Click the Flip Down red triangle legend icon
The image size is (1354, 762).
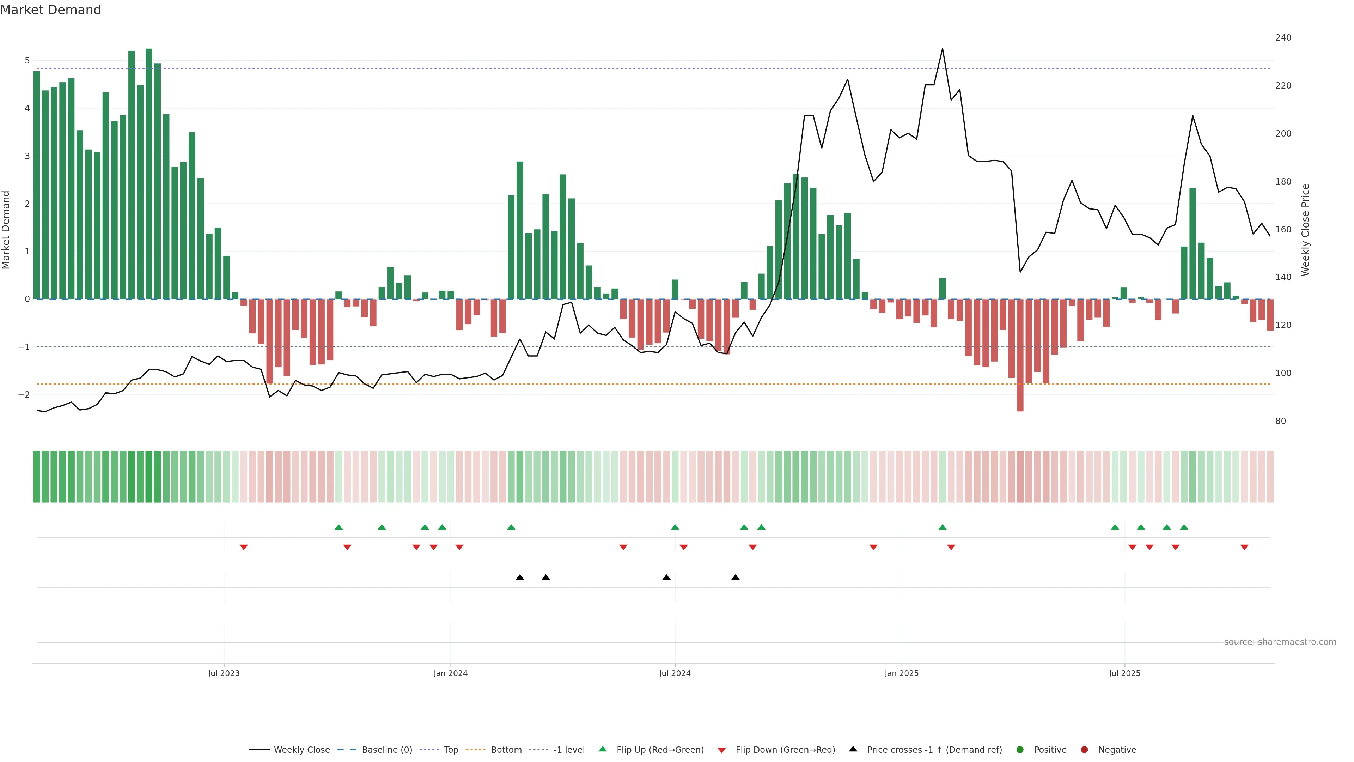click(x=722, y=750)
